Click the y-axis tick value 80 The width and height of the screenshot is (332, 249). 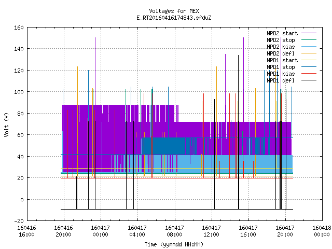(20, 114)
